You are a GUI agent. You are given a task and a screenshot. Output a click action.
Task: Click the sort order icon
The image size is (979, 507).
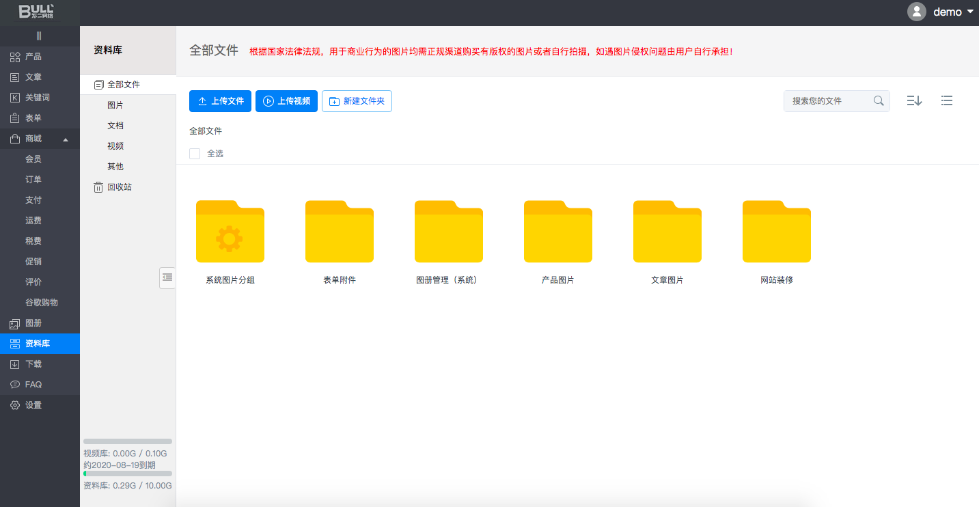pyautogui.click(x=914, y=101)
